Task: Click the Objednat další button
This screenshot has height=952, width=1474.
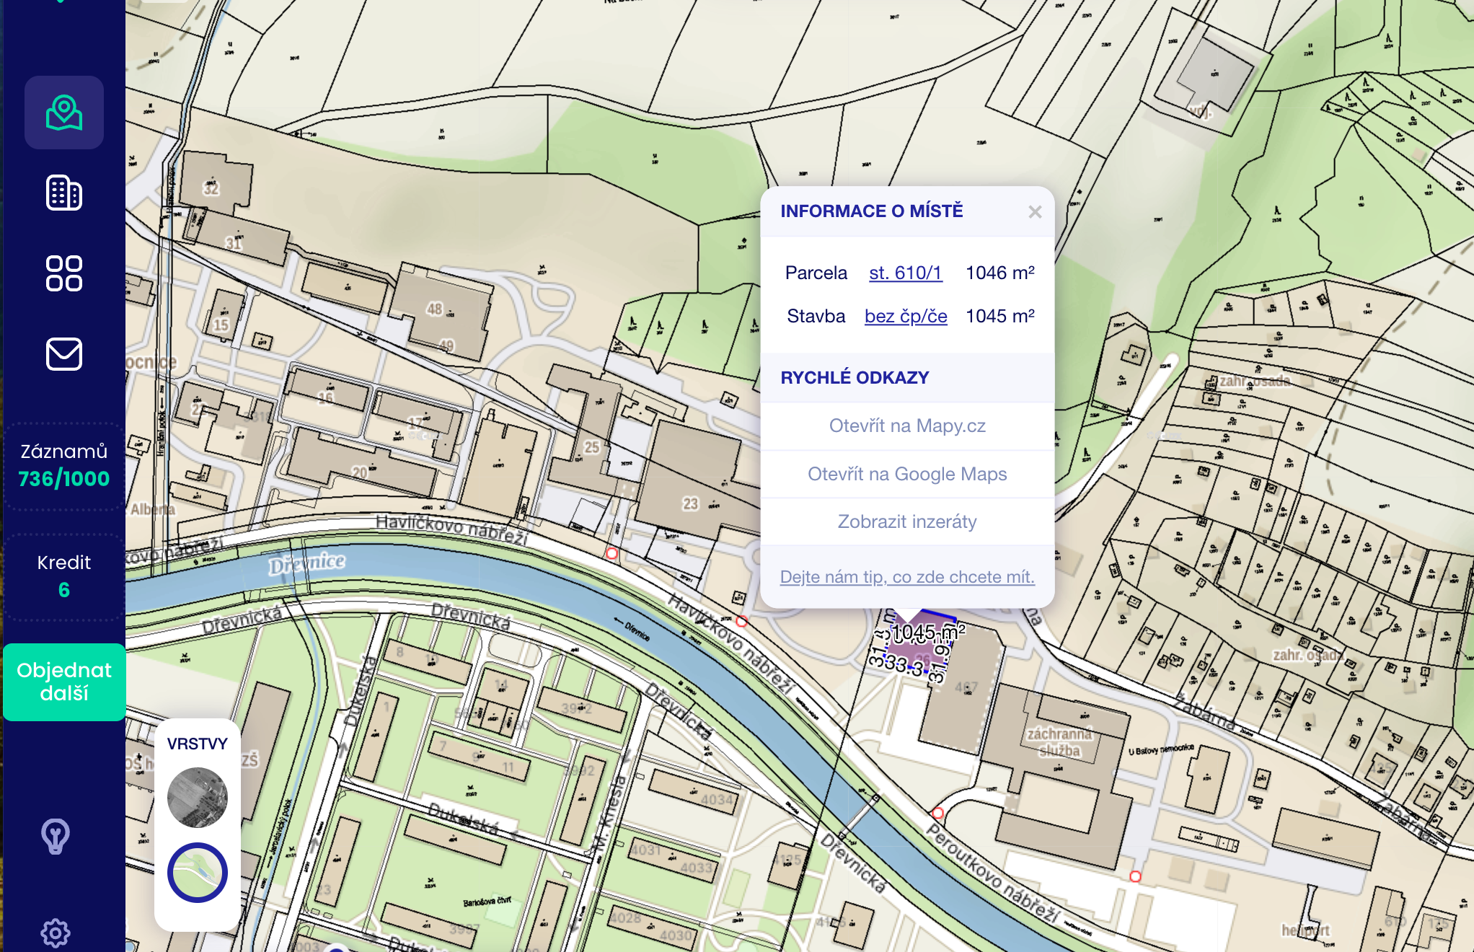Action: click(x=64, y=682)
